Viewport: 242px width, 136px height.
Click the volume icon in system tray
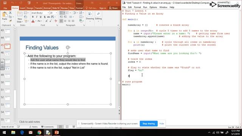pos(218,133)
